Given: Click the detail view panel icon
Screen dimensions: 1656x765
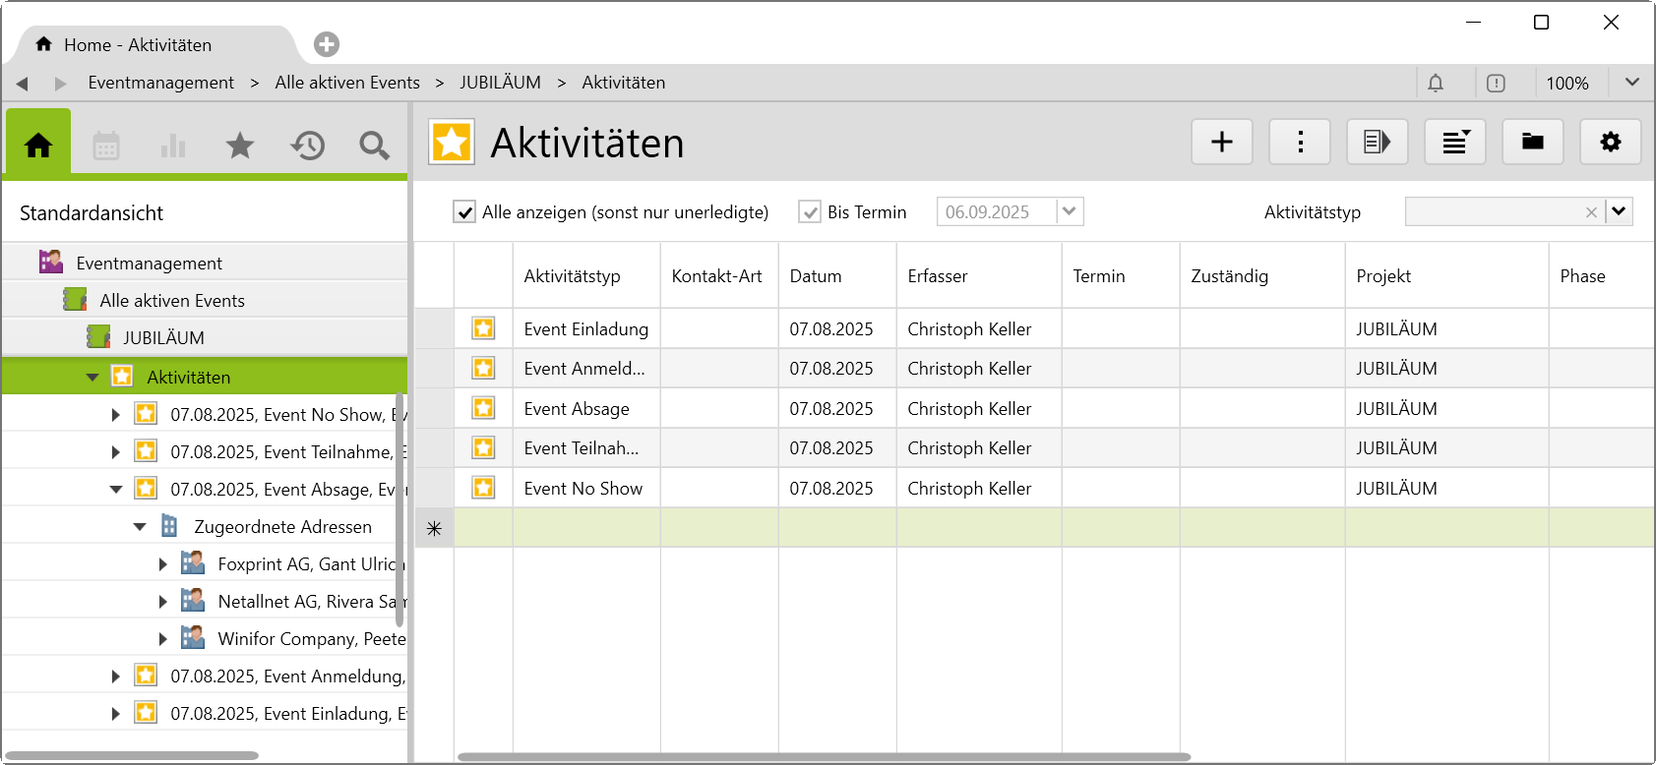Looking at the screenshot, I should [1378, 142].
